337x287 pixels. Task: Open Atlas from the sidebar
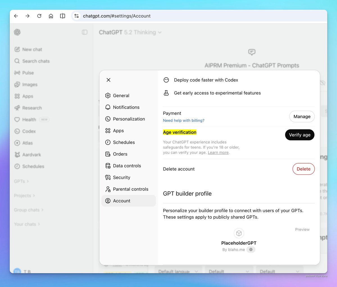click(x=27, y=143)
